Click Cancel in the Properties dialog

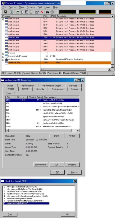coord(74,172)
